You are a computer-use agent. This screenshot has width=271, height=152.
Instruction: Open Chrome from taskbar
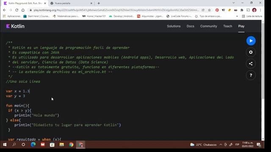(x=71, y=144)
